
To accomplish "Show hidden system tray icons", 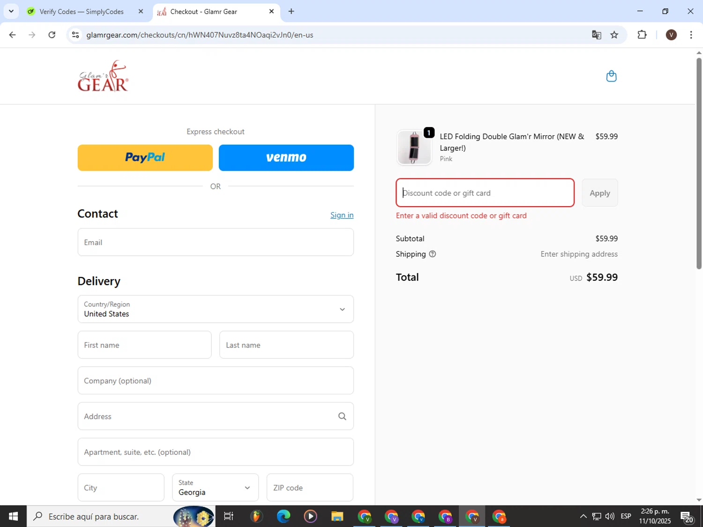I will pyautogui.click(x=583, y=516).
